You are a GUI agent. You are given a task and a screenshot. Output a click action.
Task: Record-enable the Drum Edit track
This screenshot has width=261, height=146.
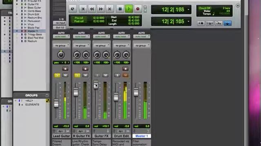click(x=126, y=69)
